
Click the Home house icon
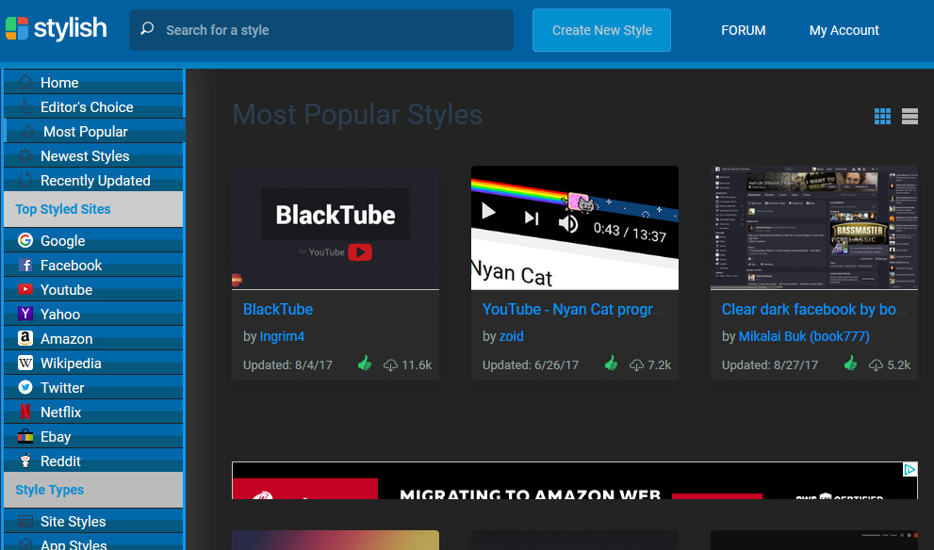click(x=25, y=82)
